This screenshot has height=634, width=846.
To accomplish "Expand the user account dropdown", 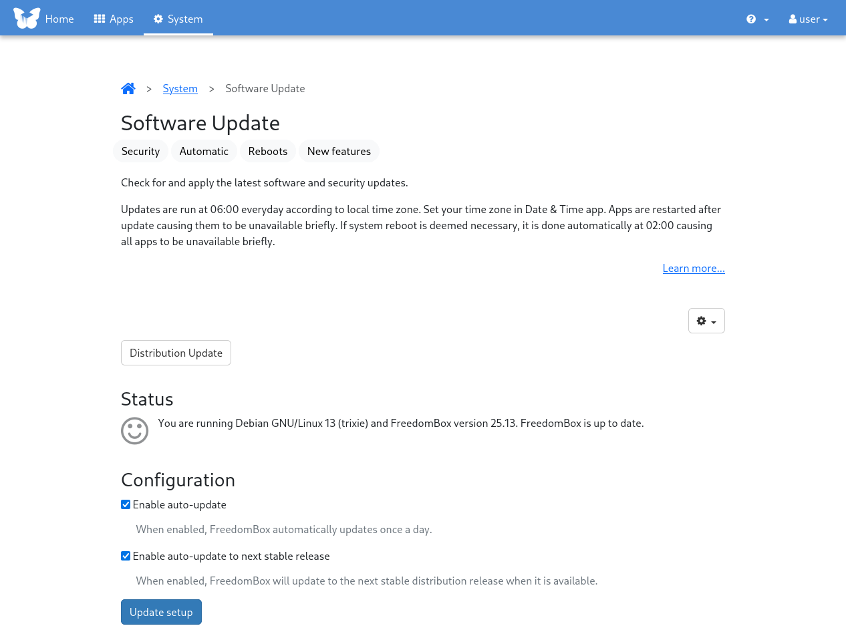I will (x=808, y=19).
